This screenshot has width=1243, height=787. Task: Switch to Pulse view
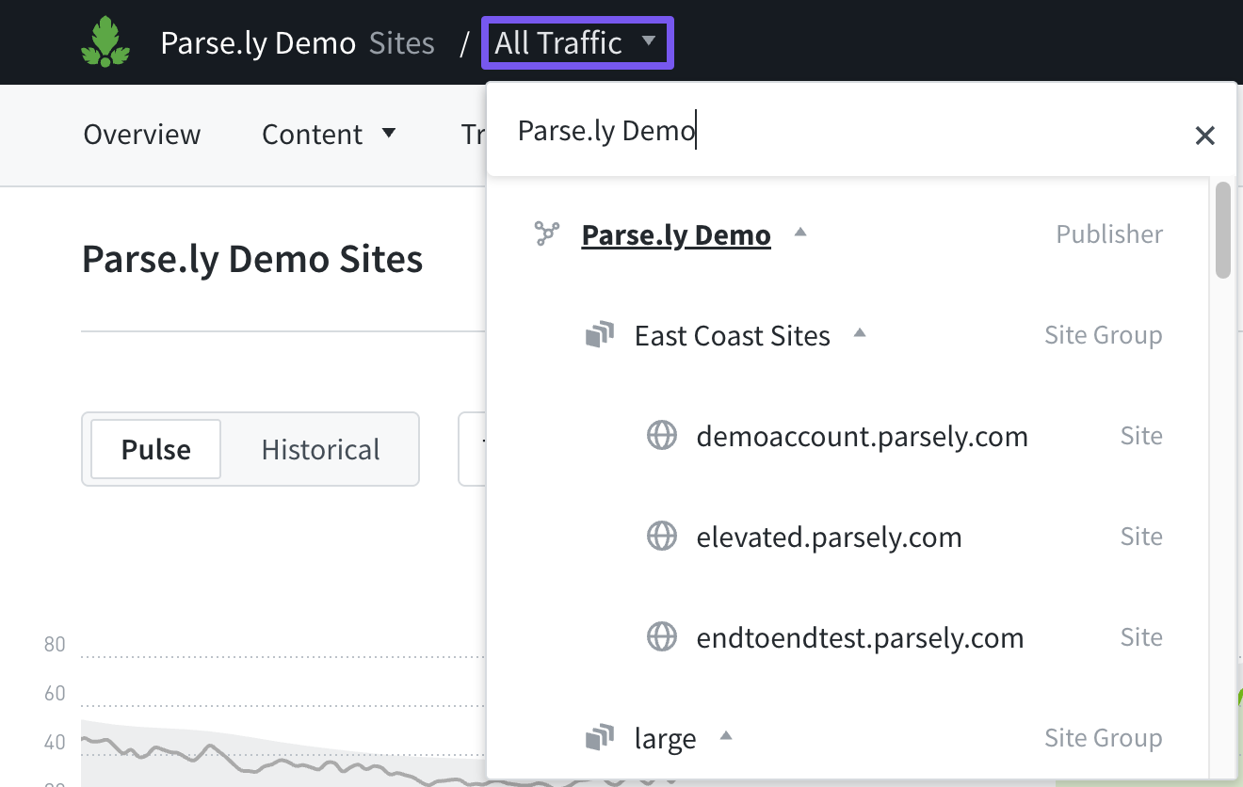pos(156,449)
